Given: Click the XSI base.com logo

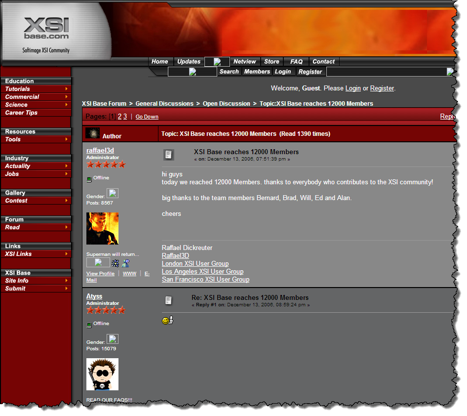Looking at the screenshot, I should pyautogui.click(x=46, y=29).
